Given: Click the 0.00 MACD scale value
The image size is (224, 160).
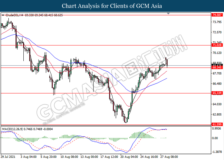Looking at the screenshot, I should pos(215,138).
